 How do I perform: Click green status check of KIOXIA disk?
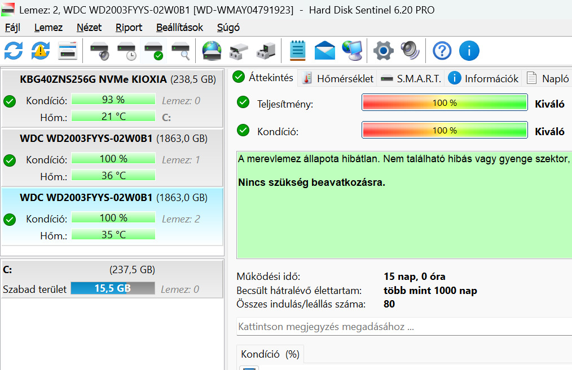pos(10,101)
